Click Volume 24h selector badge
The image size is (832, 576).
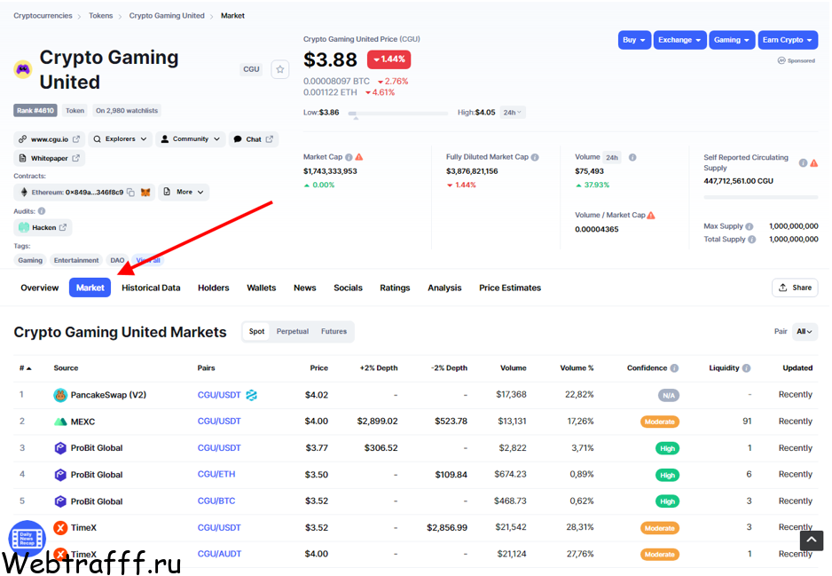pyautogui.click(x=612, y=158)
